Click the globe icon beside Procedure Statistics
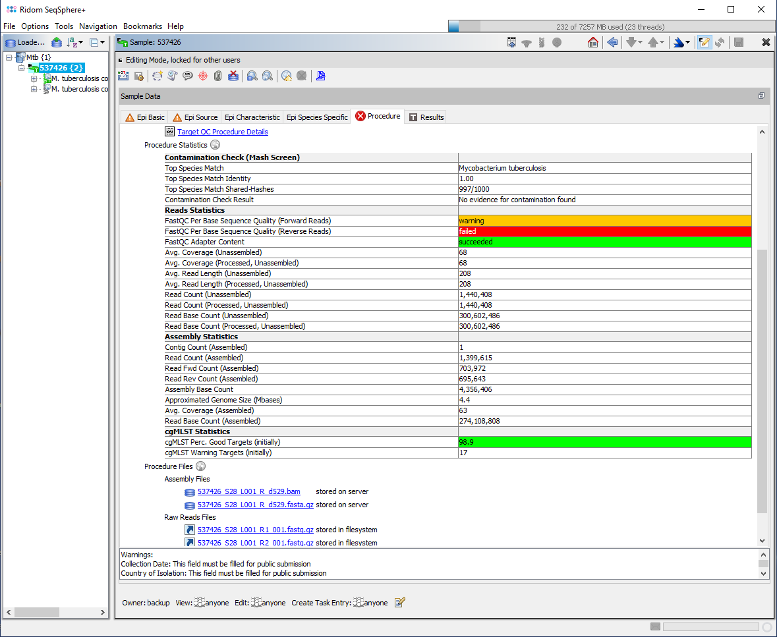Image resolution: width=777 pixels, height=637 pixels. [x=215, y=145]
